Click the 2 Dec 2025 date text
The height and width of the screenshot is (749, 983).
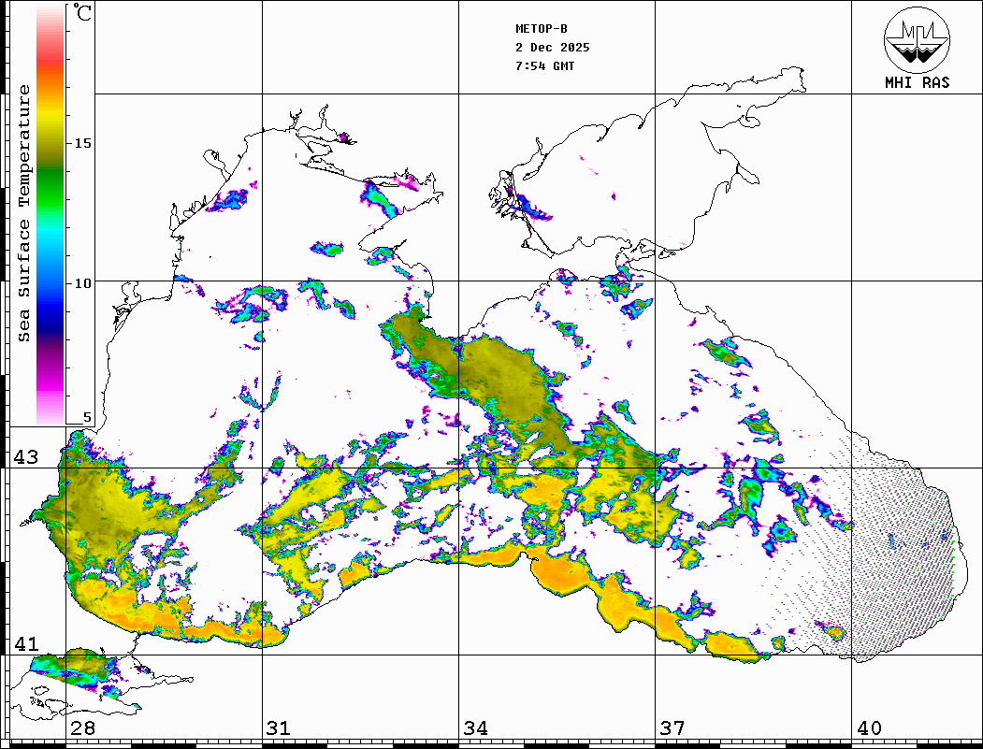click(x=552, y=48)
